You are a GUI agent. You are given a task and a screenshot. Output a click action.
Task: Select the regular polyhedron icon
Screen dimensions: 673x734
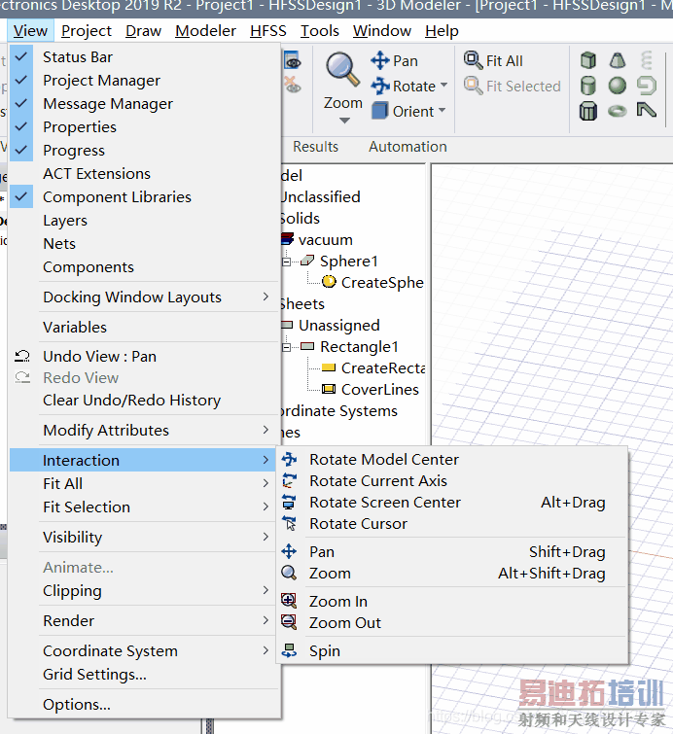(x=588, y=112)
